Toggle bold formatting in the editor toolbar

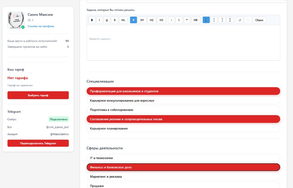[92, 20]
